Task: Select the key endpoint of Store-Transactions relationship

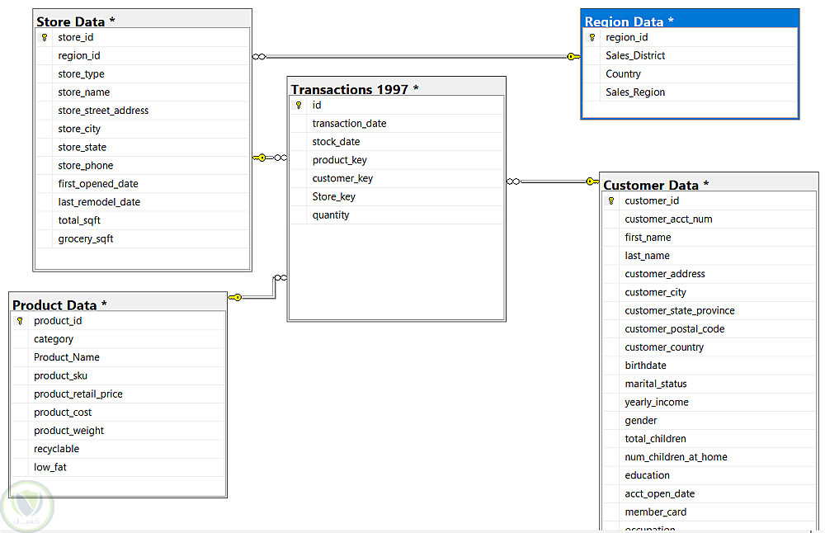Action: pyautogui.click(x=259, y=158)
